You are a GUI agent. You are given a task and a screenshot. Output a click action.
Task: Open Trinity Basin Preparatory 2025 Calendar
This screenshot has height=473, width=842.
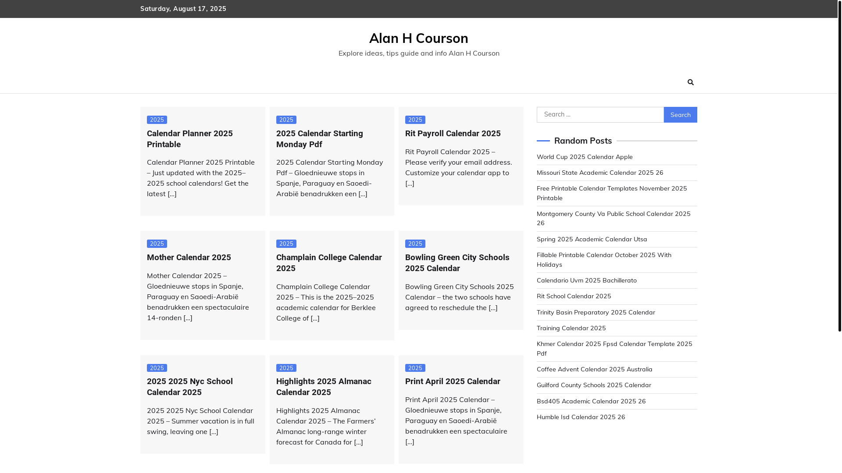click(x=596, y=312)
